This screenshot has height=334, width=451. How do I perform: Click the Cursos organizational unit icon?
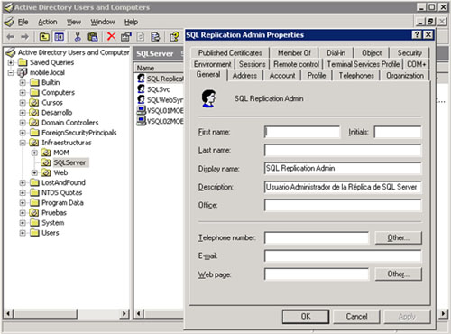[34, 103]
